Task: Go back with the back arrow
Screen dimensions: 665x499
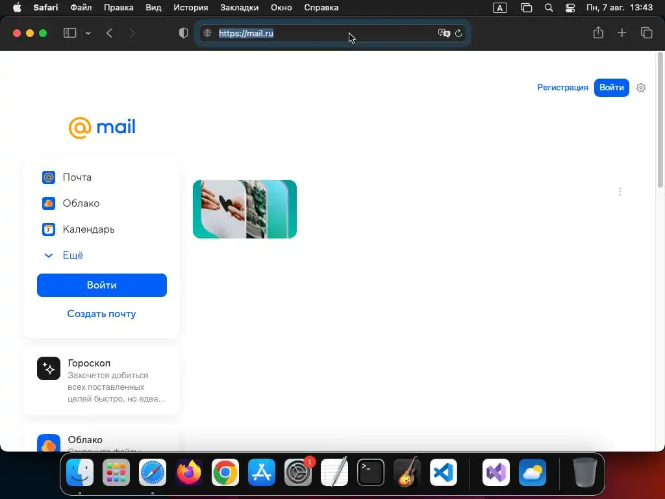Action: 109,33
